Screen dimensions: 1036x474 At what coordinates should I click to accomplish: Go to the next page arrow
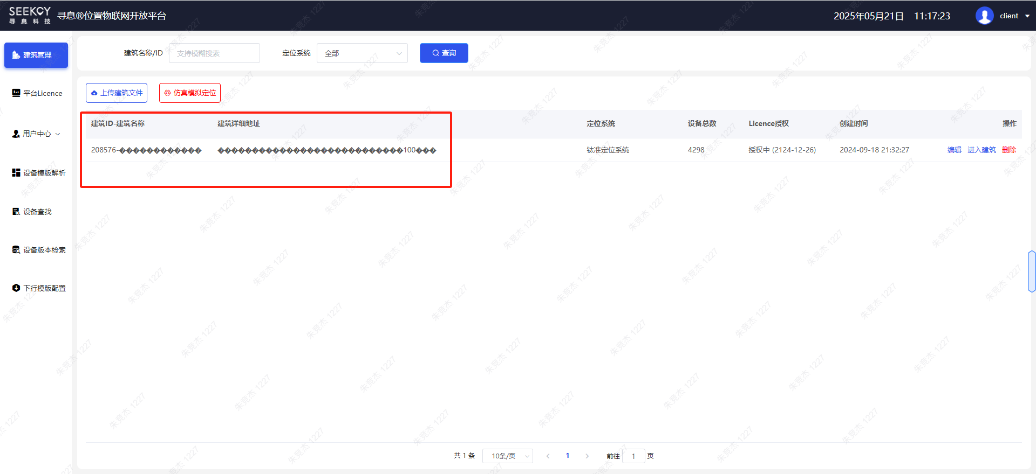click(x=587, y=456)
